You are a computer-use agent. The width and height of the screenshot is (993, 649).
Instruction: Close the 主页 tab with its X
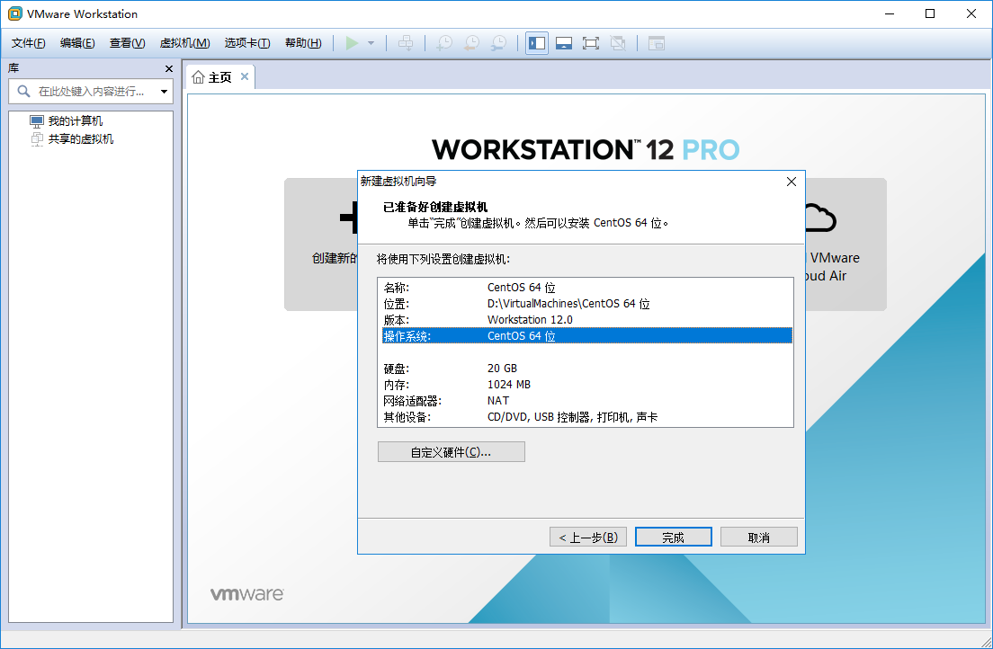coord(245,76)
